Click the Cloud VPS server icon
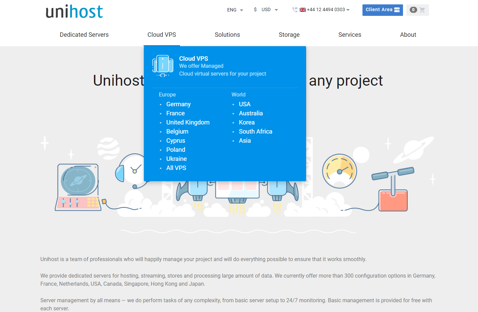Image resolution: width=478 pixels, height=312 pixels. pos(163,66)
